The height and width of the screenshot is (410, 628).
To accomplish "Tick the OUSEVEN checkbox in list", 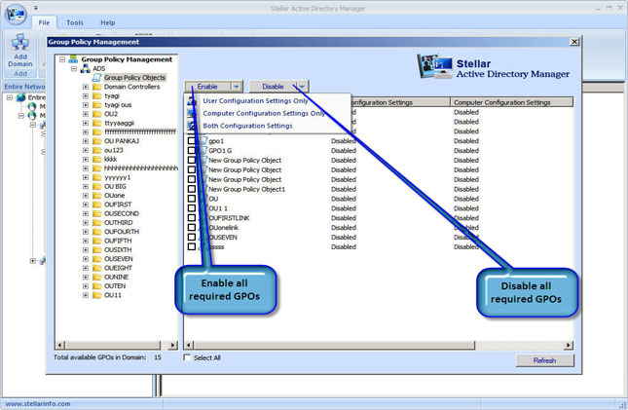I will click(192, 237).
